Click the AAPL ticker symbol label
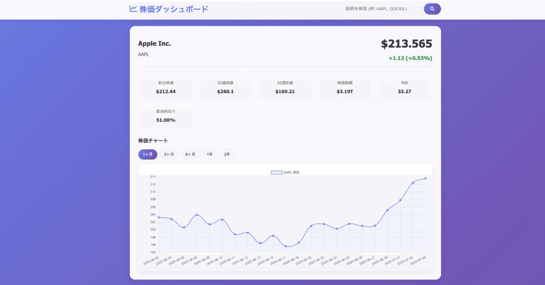 [143, 54]
